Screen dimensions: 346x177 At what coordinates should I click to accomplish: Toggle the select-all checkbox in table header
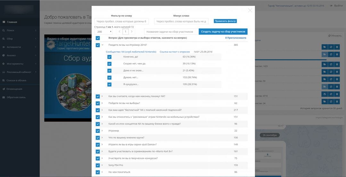98,38
